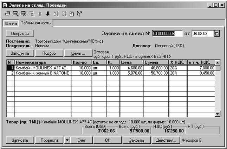Click the delete row toolbar icon
227x149 pixels.
point(24,14)
